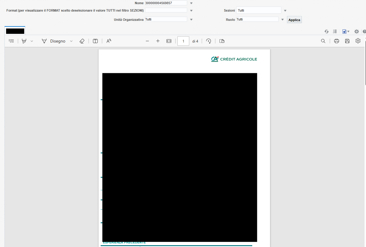Insert a text box annotation

pyautogui.click(x=95, y=41)
